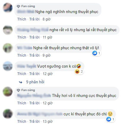Click the like reaction icon on 'thật vô lý!' comment

pos(95,53)
